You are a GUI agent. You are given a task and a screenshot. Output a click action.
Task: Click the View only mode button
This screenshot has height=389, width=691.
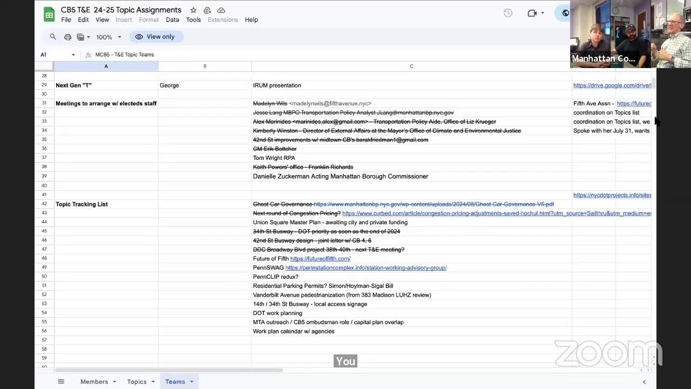coord(155,37)
